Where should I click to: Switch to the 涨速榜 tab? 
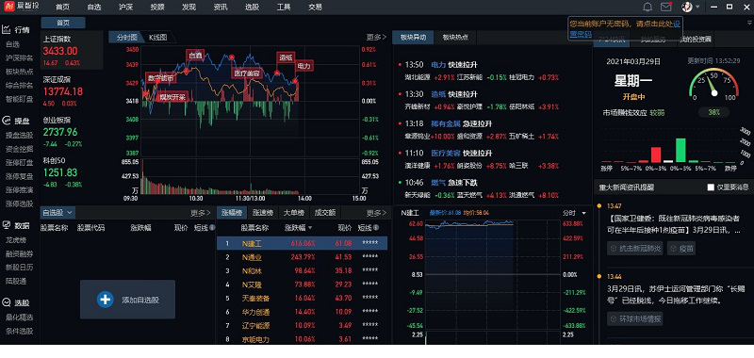point(263,212)
